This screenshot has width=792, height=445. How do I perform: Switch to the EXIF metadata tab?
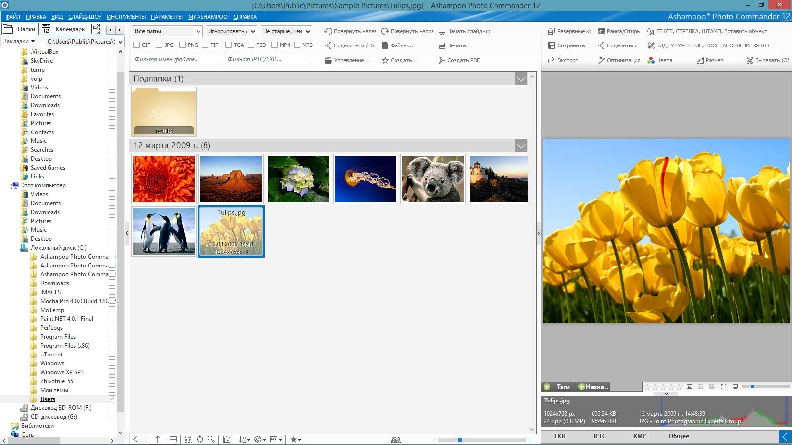click(560, 436)
